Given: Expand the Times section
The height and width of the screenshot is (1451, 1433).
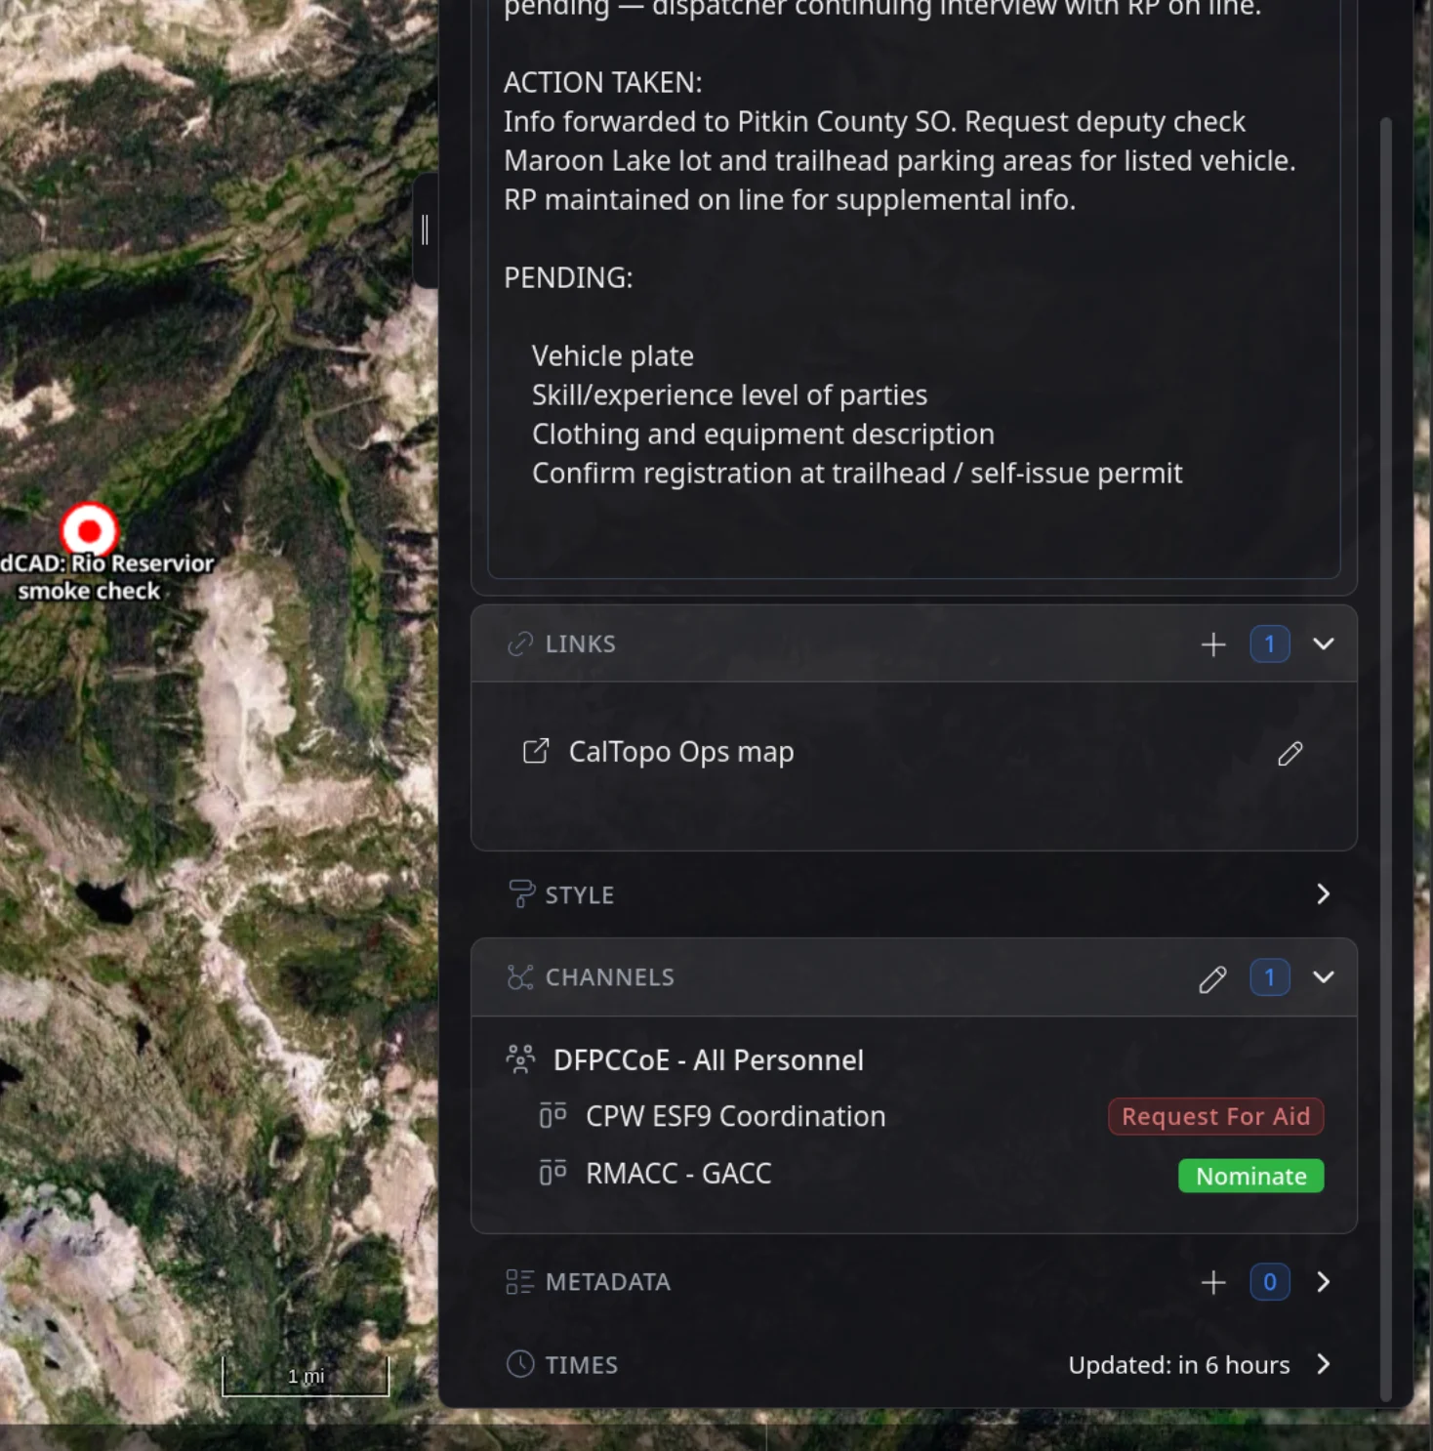Looking at the screenshot, I should pyautogui.click(x=1323, y=1364).
